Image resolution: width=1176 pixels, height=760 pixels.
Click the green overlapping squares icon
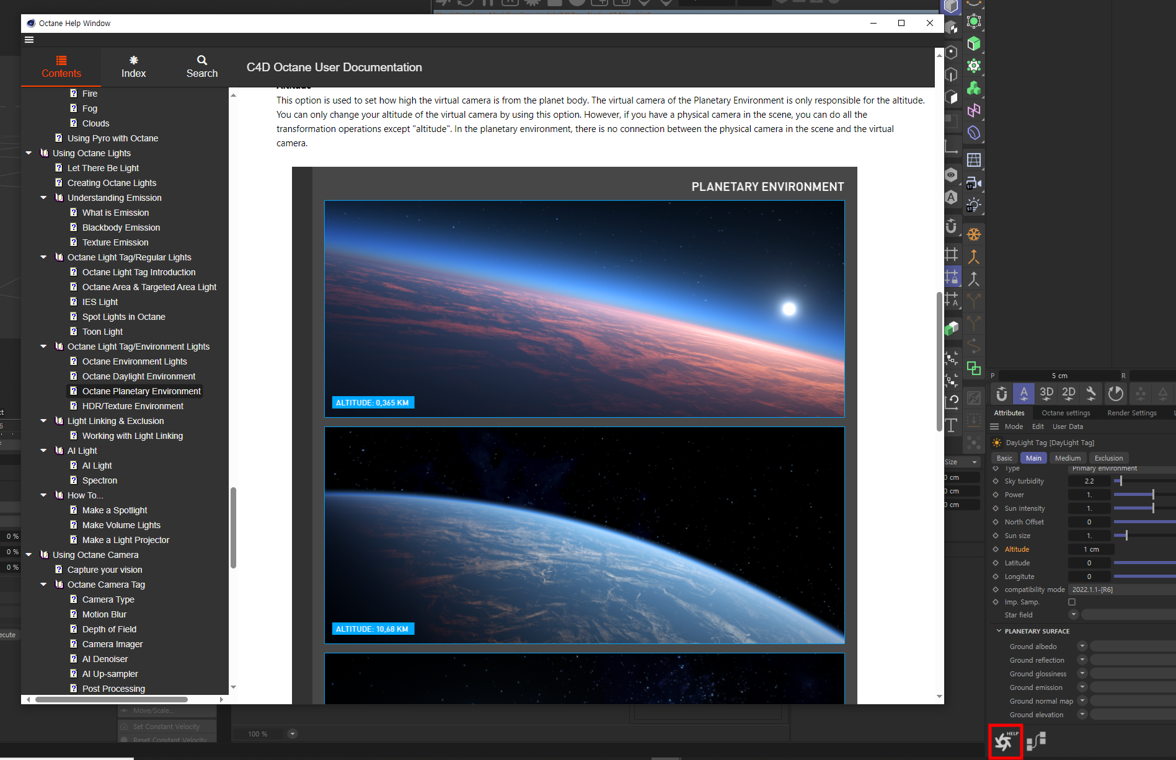[x=974, y=368]
